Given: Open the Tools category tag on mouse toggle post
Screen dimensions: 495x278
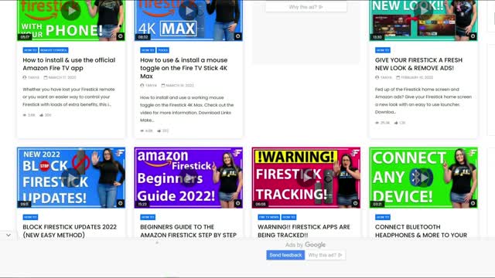Looking at the screenshot, I should (x=163, y=50).
